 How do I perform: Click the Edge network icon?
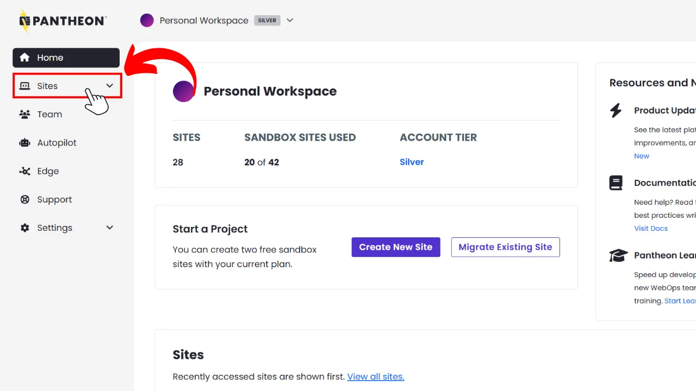24,171
